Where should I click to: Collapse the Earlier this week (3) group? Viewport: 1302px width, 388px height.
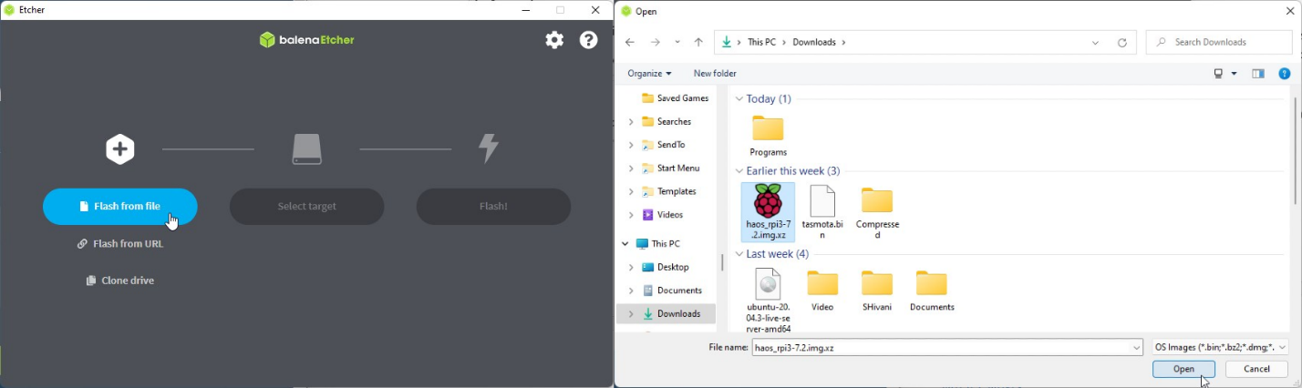tap(739, 171)
